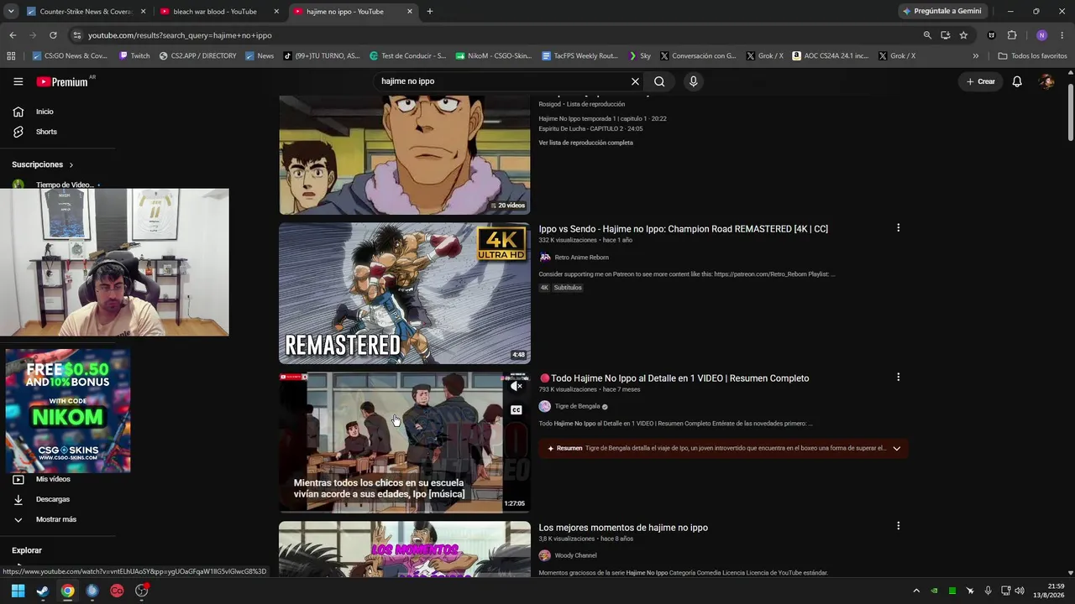Click Hajime No Ippo temporada 1 capitulo 1

602,119
